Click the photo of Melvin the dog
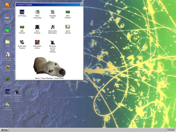 pos(50,67)
